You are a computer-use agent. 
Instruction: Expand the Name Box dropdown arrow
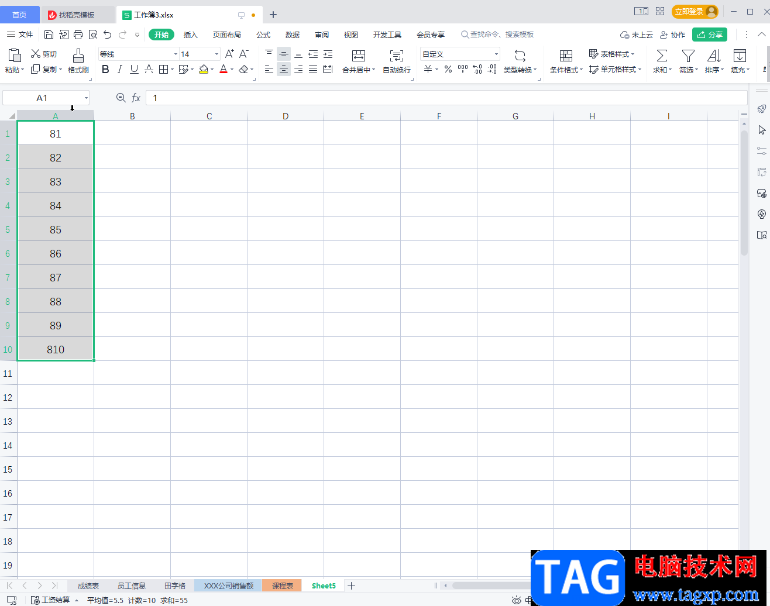point(86,98)
